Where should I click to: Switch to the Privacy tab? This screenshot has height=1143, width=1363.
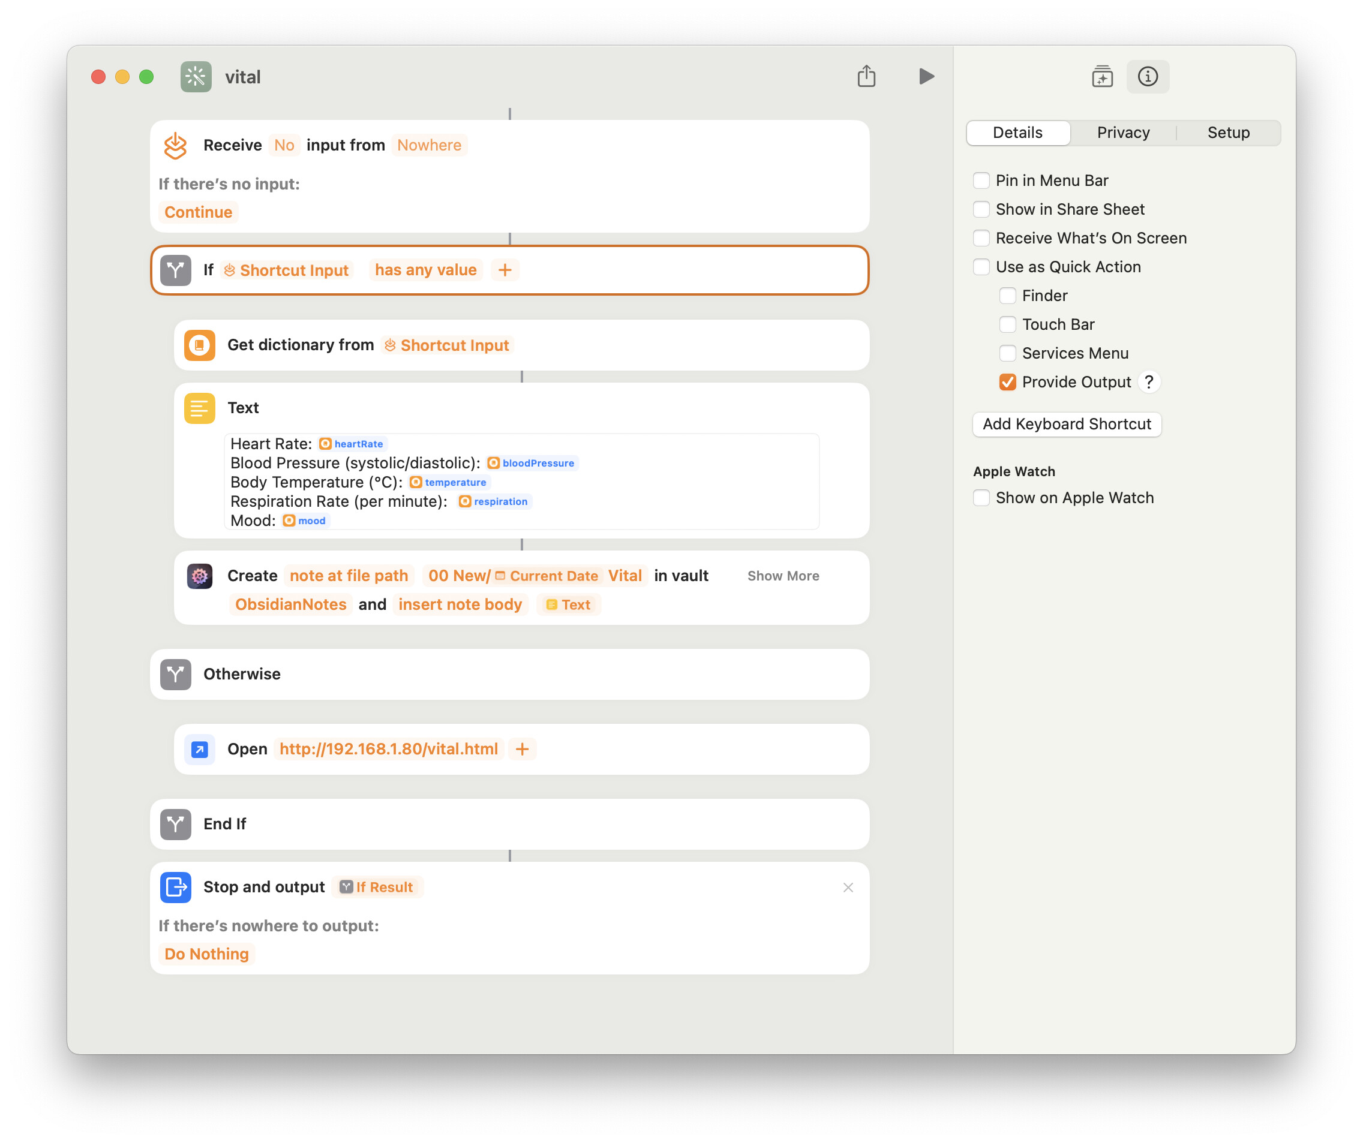[x=1123, y=133]
